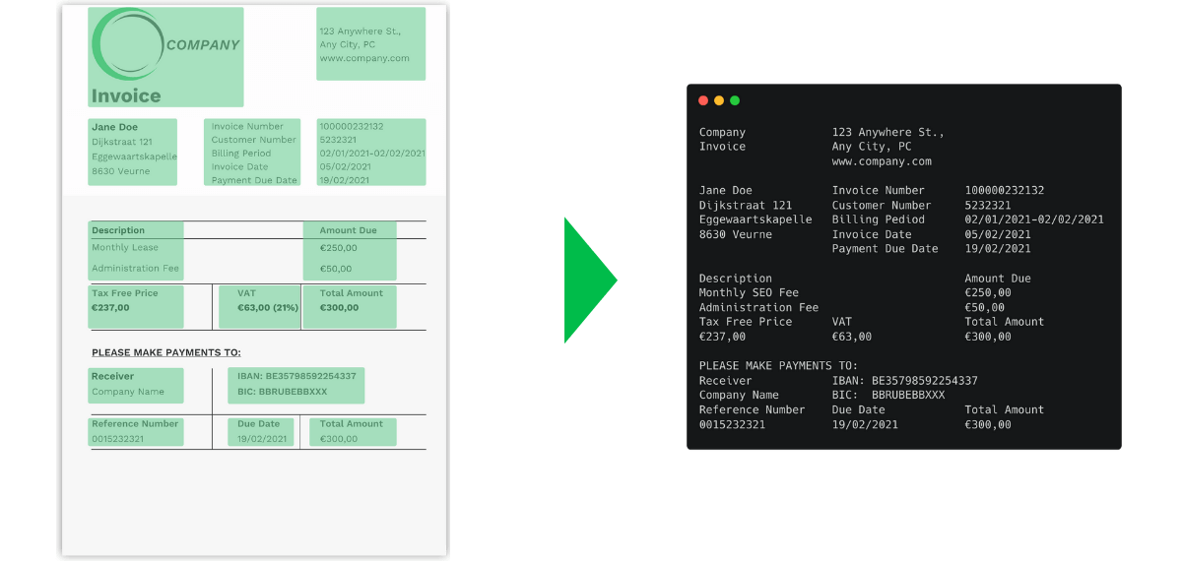
Task: Click the yellow dot in terminal window
Action: pos(719,100)
